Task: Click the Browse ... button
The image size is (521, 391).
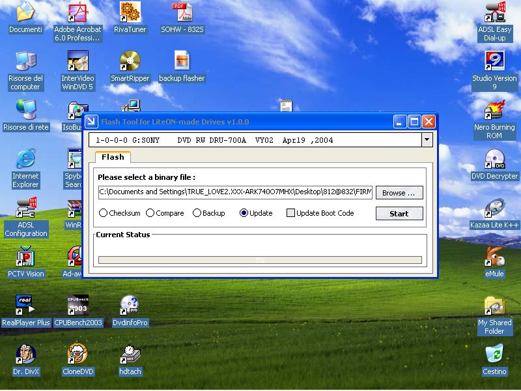Action: (x=399, y=193)
